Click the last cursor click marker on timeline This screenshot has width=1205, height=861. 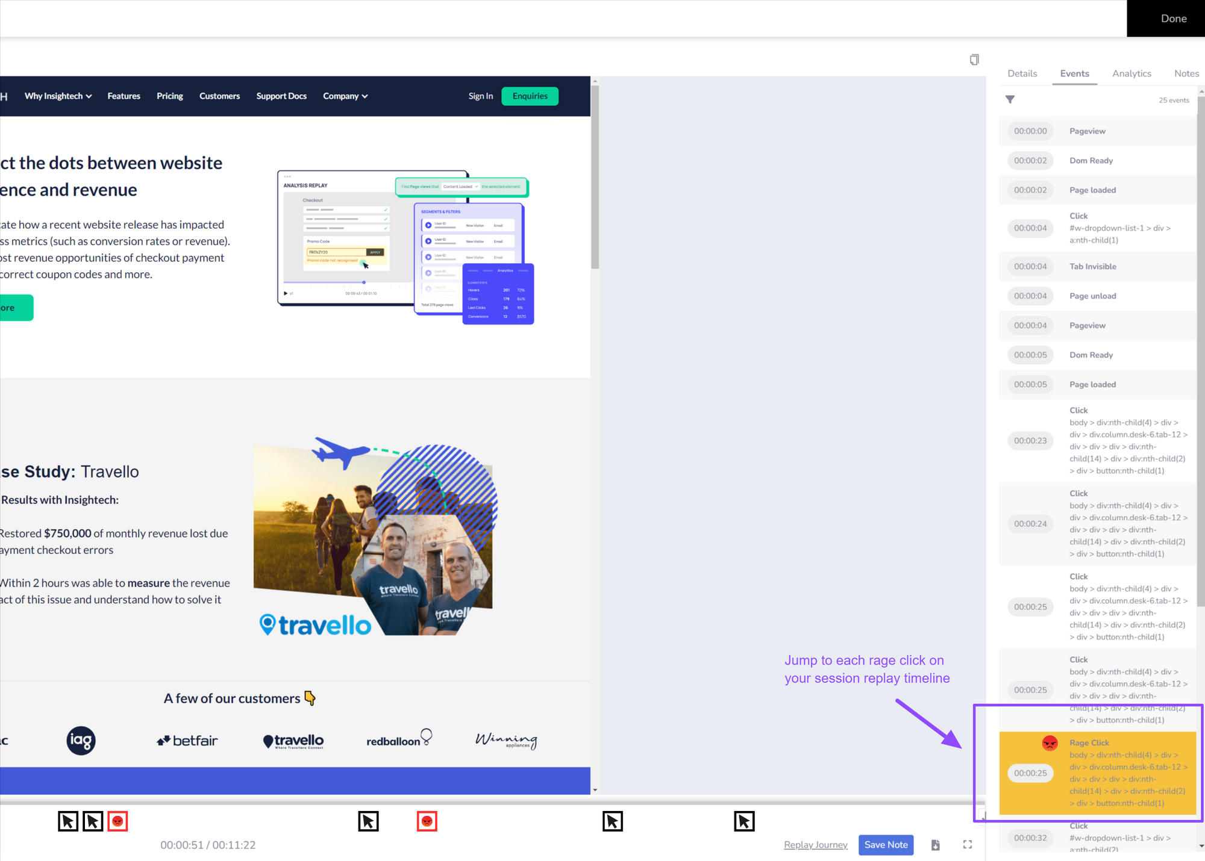click(744, 821)
